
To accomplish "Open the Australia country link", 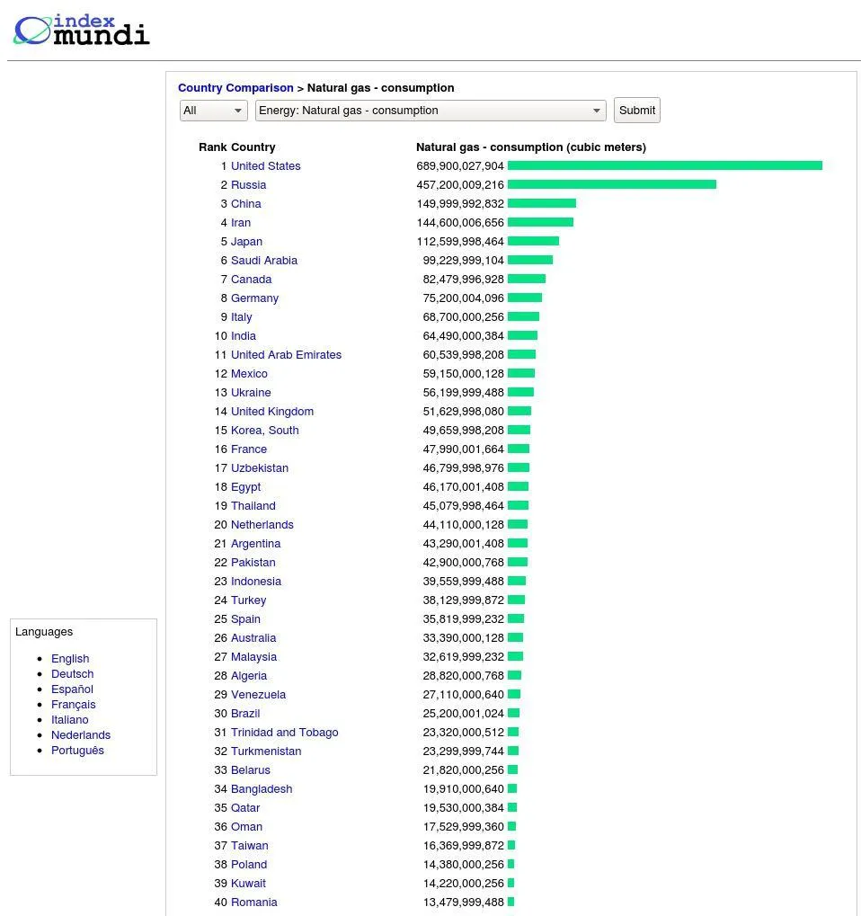I will 253,638.
